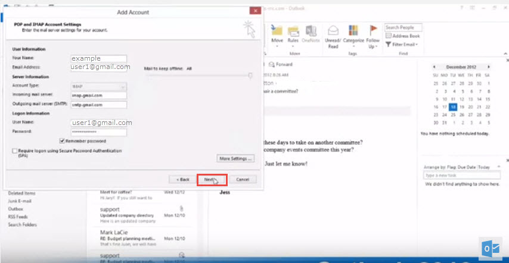Screen dimensions: 509x263
Task: Click the outgoing mail server SMTP field
Action: (99, 105)
